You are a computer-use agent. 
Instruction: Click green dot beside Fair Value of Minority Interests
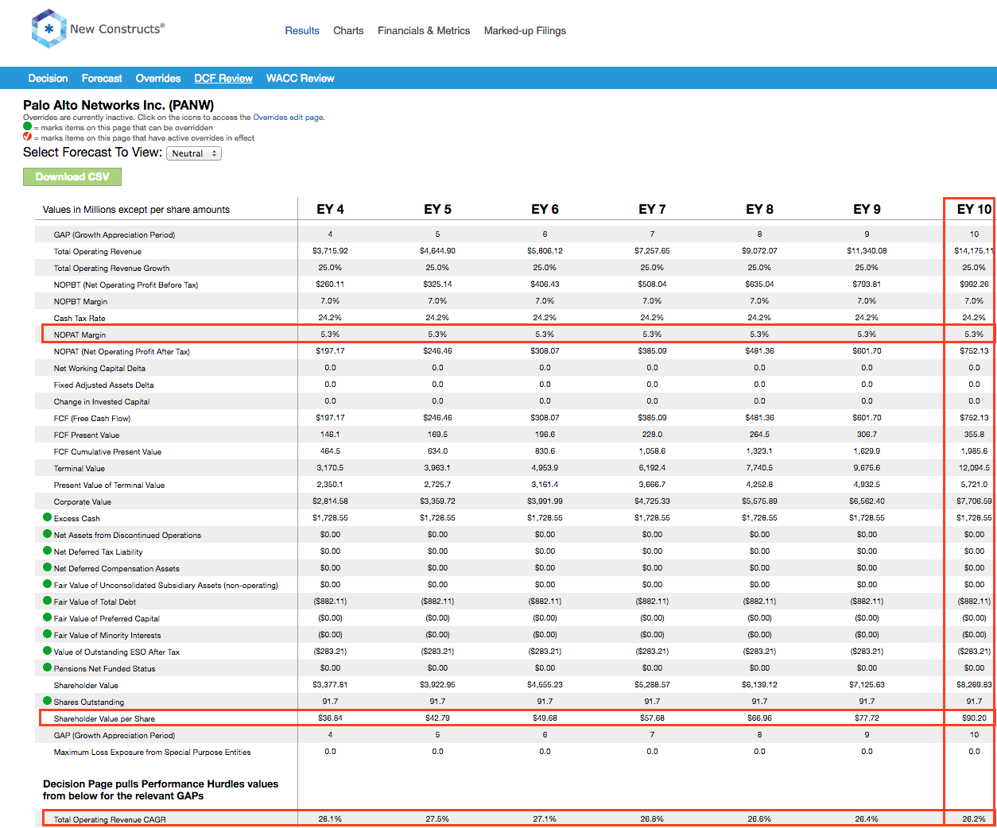48,634
